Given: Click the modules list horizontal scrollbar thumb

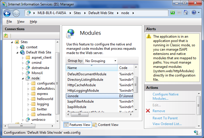Looking at the screenshot, I should point(80,114).
